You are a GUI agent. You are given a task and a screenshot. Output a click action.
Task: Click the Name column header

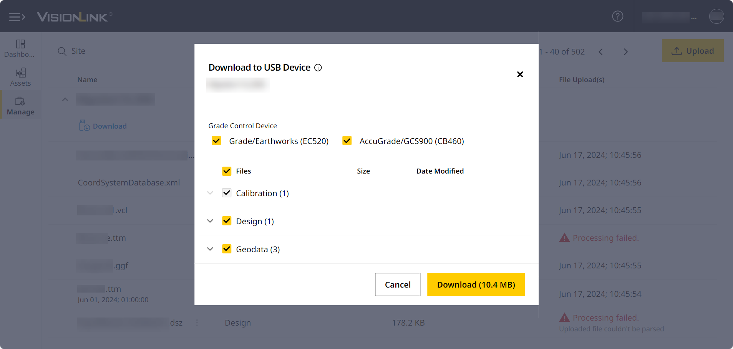click(x=87, y=80)
